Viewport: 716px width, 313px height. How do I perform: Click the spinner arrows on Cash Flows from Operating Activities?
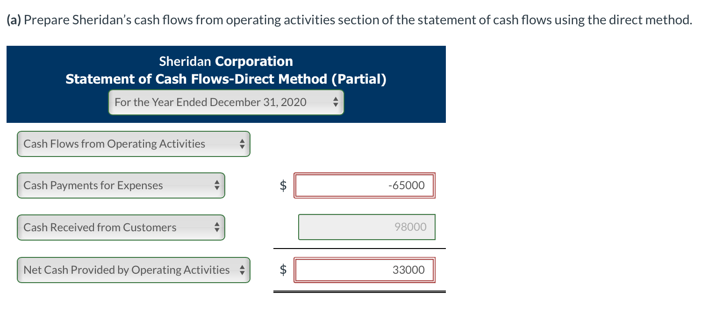242,144
